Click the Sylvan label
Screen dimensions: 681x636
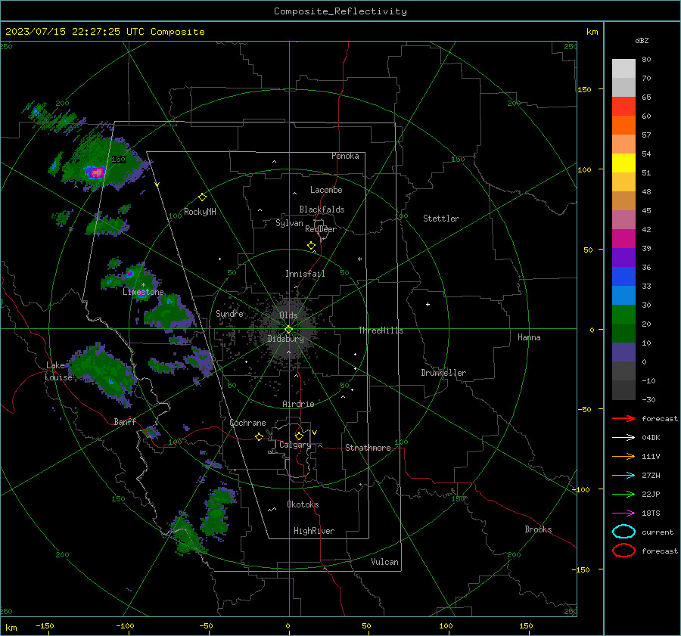point(289,223)
